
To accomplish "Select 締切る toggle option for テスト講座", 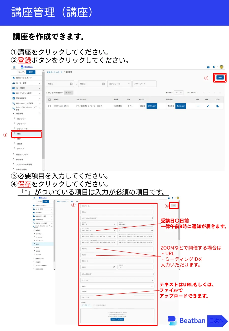I will (x=142, y=106).
